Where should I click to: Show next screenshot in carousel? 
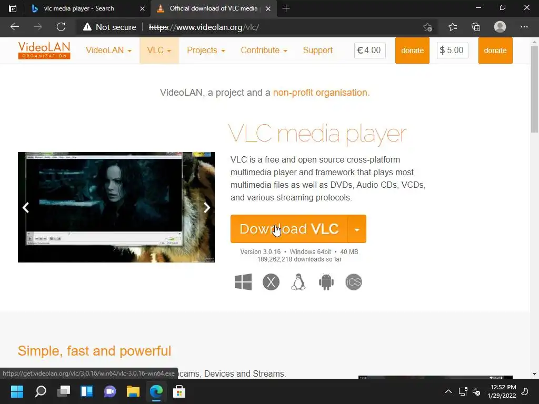pos(206,207)
